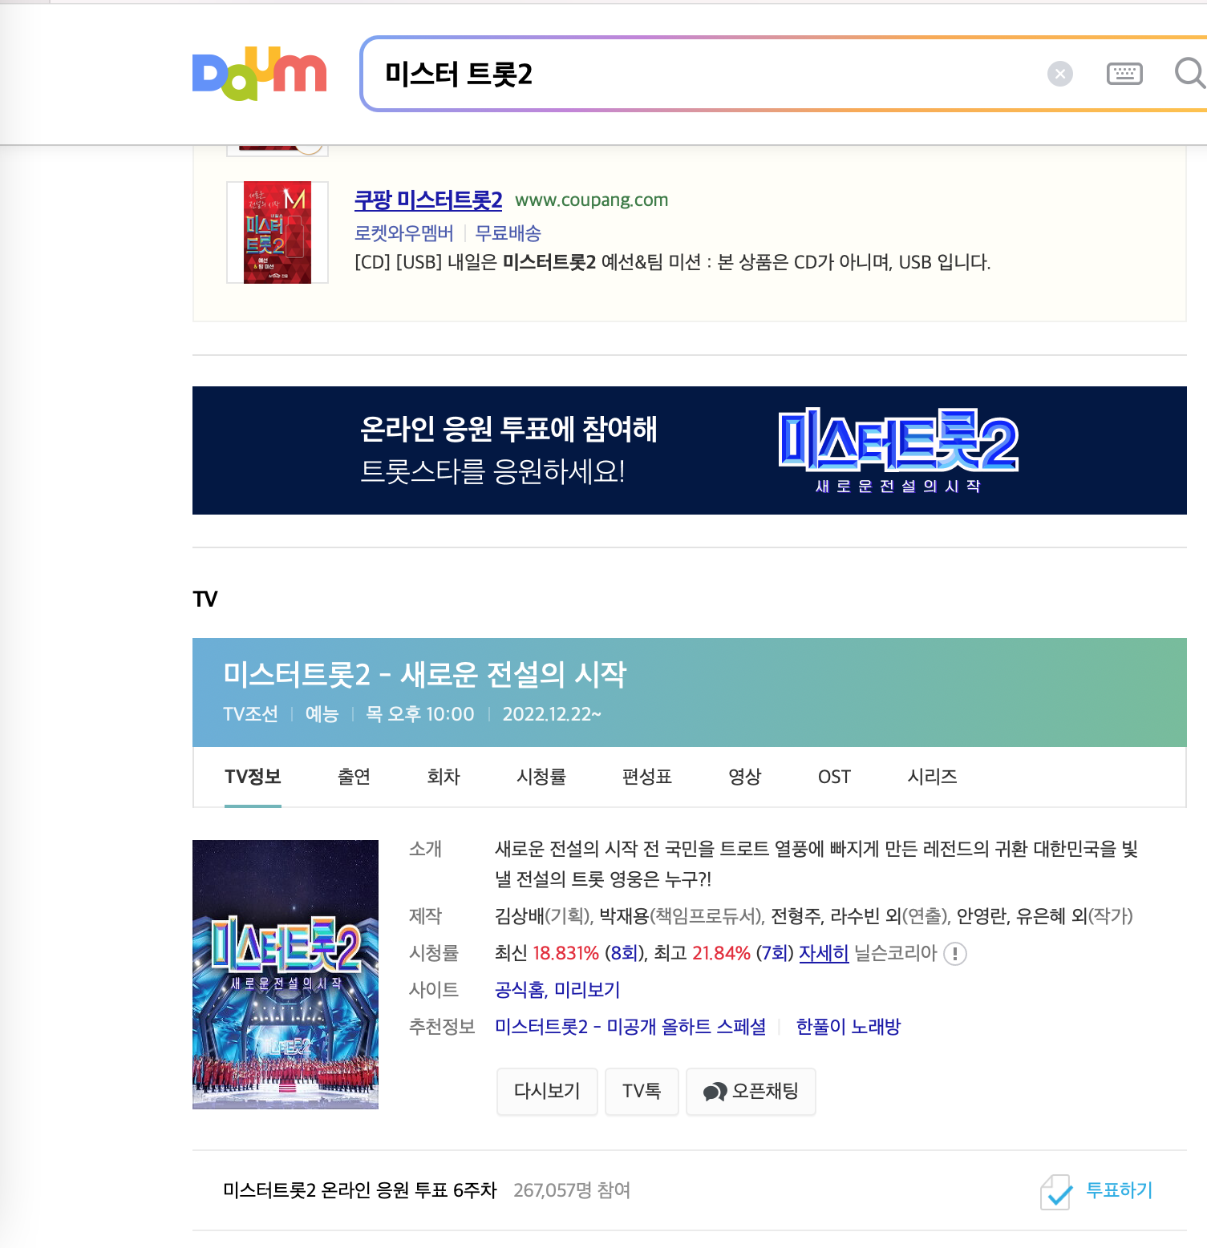This screenshot has height=1248, width=1207.
Task: Click the 오픈채팅 button
Action: click(751, 1091)
